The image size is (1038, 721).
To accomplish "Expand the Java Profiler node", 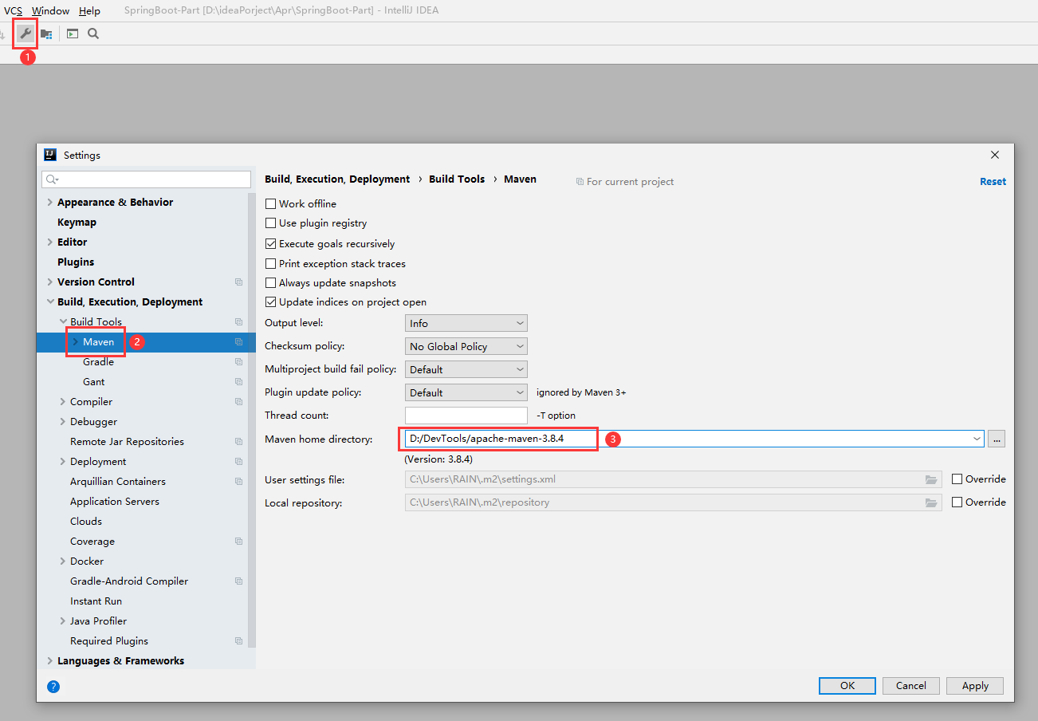I will [63, 621].
